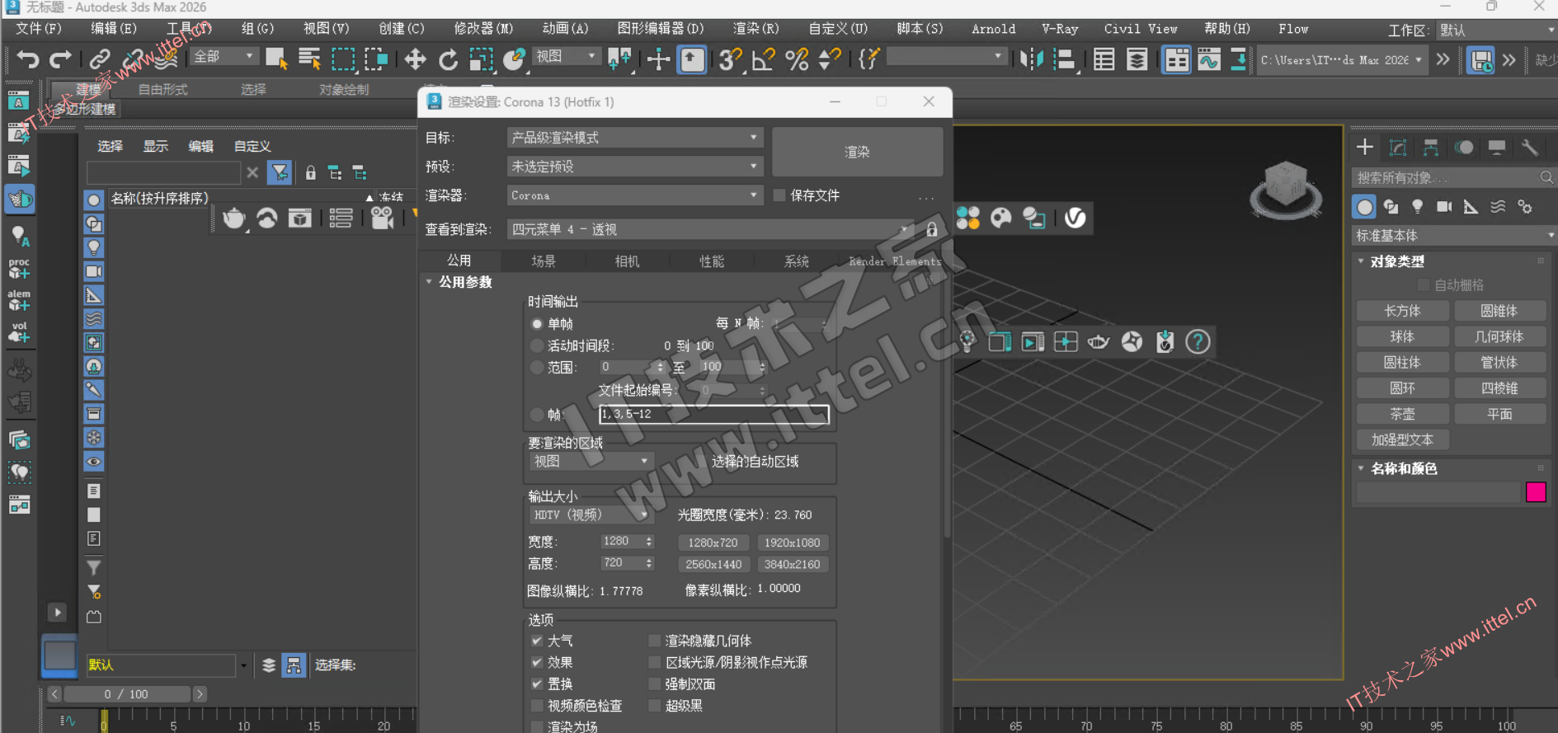Open the 渲染(R) menu
The image size is (1558, 733).
755,29
